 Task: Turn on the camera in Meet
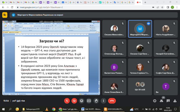pyautogui.click(x=74, y=101)
